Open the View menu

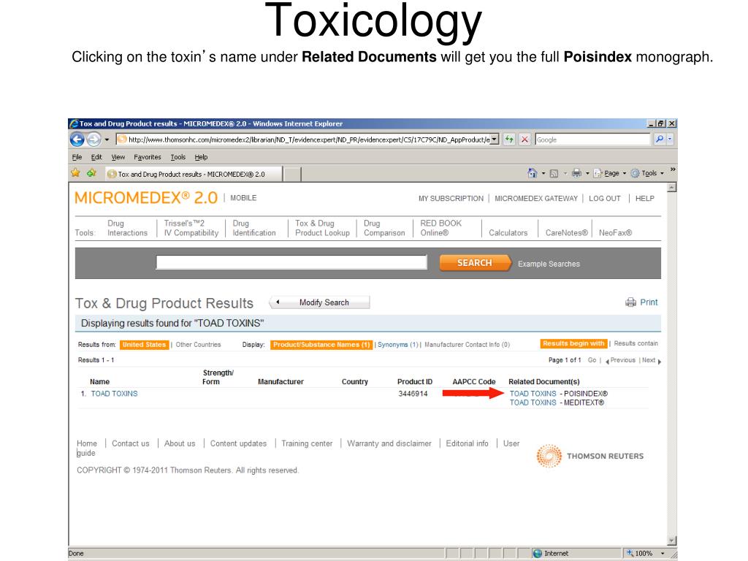click(x=118, y=157)
